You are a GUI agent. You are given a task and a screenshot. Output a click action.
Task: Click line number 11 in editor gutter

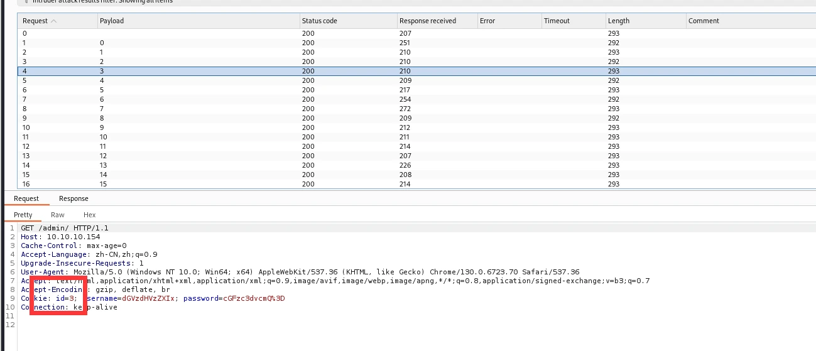tap(9, 316)
